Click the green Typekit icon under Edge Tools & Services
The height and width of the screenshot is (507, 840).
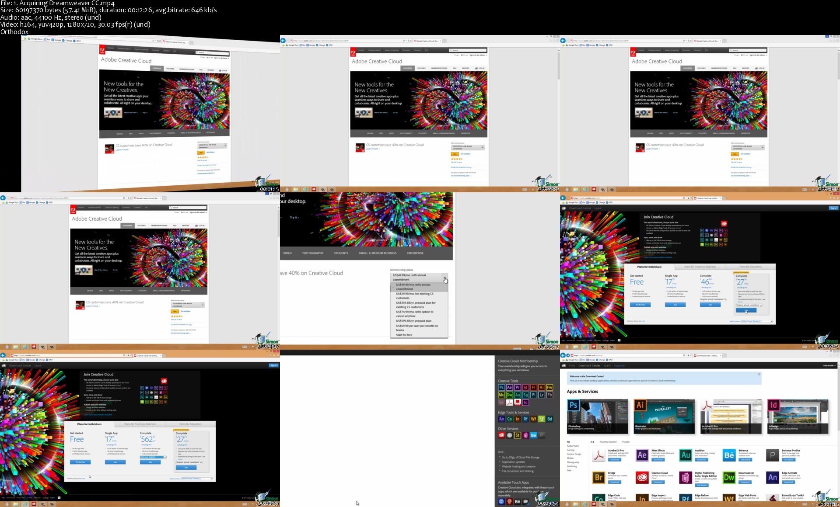click(542, 419)
